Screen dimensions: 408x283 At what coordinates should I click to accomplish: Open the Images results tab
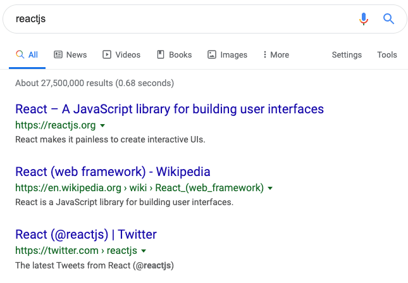click(228, 54)
